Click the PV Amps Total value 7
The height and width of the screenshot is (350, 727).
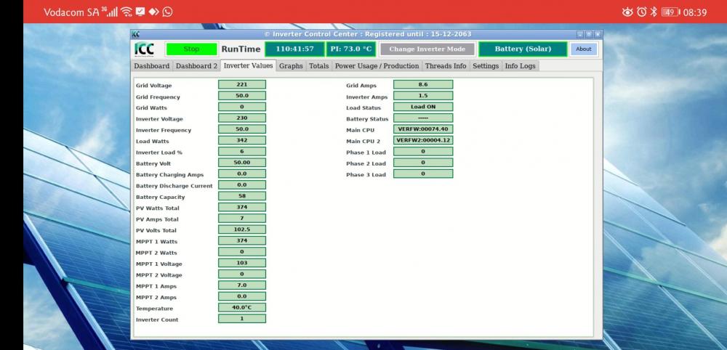pos(242,218)
